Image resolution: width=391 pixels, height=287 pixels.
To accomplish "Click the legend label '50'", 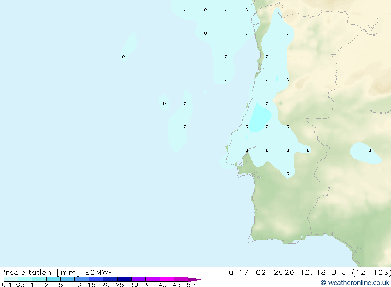I will coord(191,285).
